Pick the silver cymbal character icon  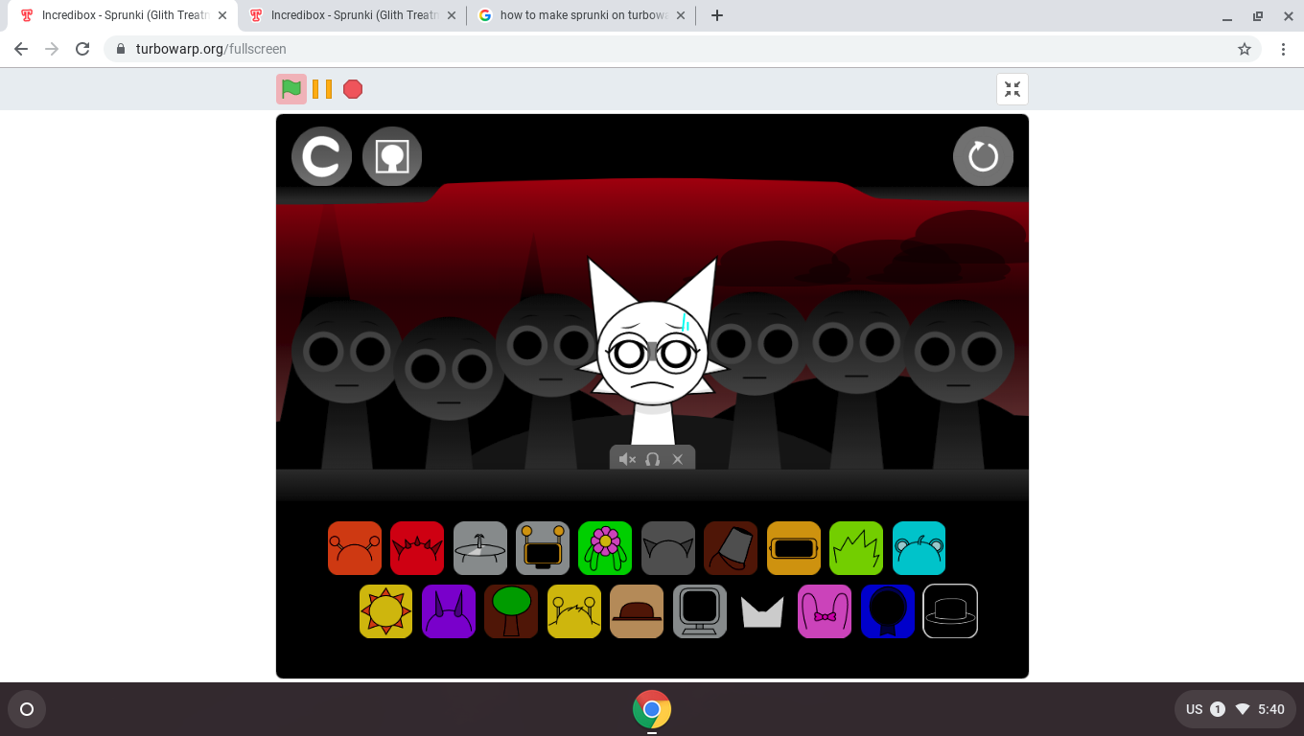[x=480, y=548]
